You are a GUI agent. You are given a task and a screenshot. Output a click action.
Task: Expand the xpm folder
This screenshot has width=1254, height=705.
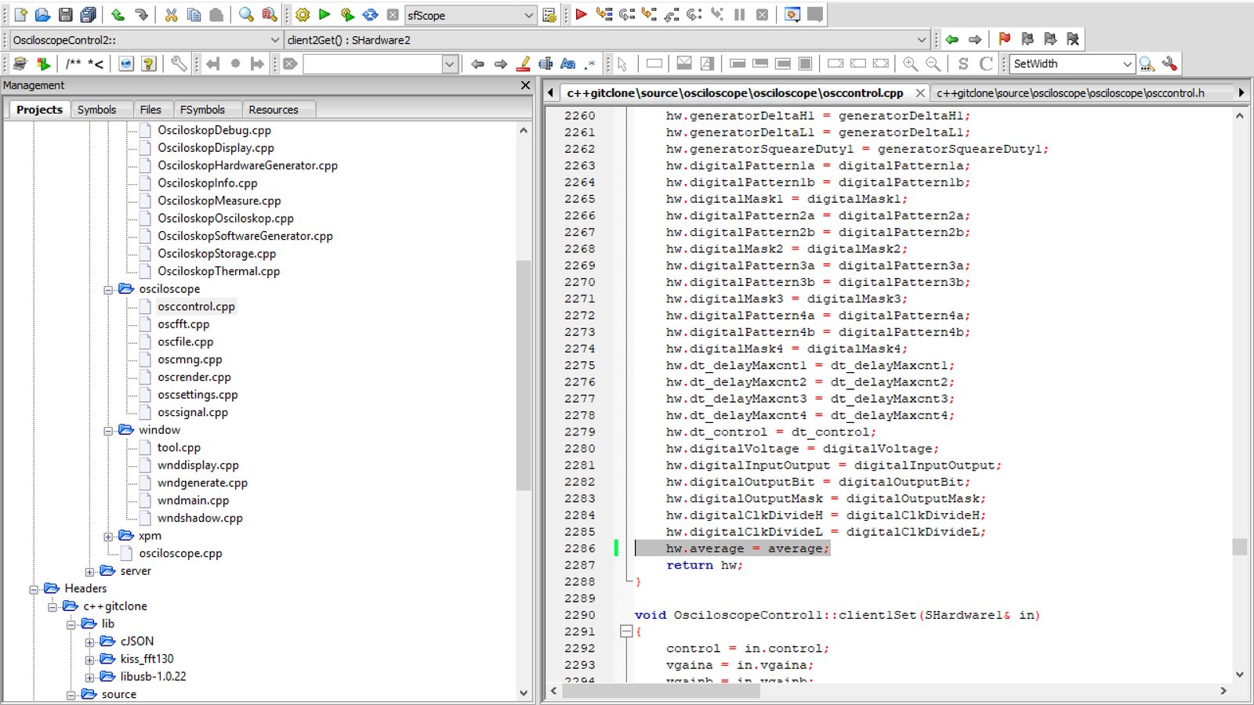coord(108,537)
